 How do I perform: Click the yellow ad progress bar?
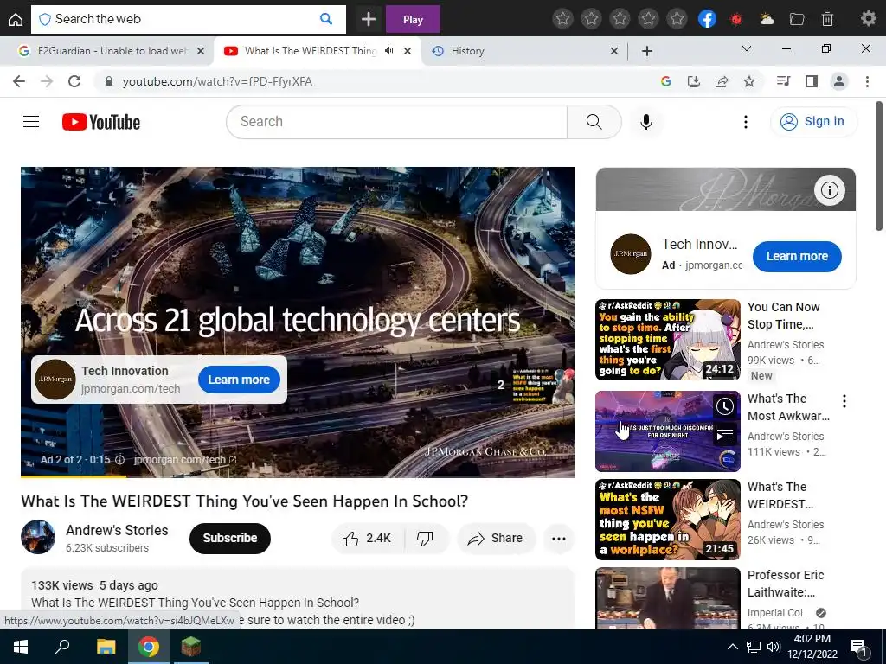(74, 476)
